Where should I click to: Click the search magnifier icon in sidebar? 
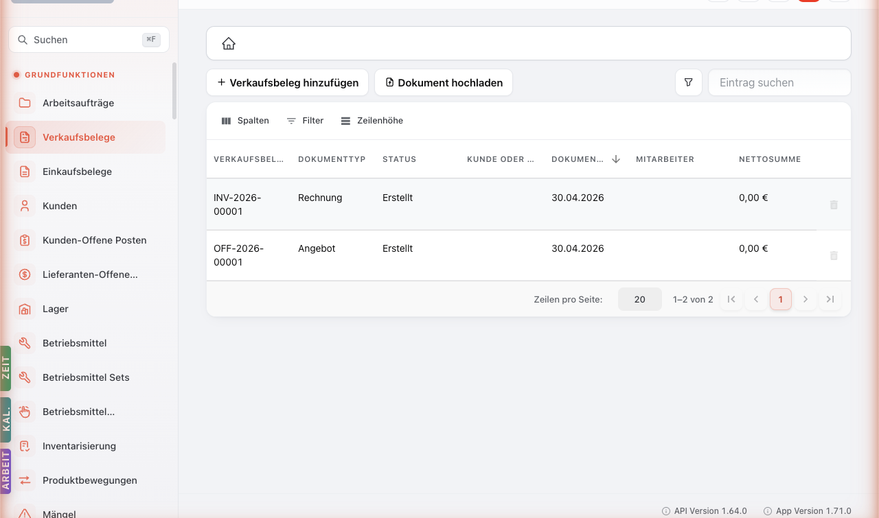tap(23, 40)
